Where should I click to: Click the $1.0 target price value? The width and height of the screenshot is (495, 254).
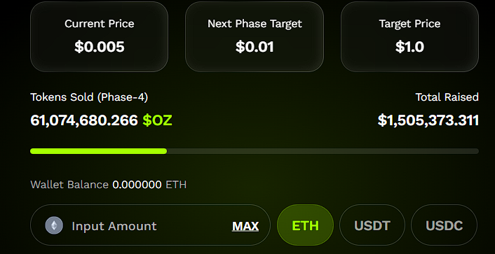pos(409,47)
